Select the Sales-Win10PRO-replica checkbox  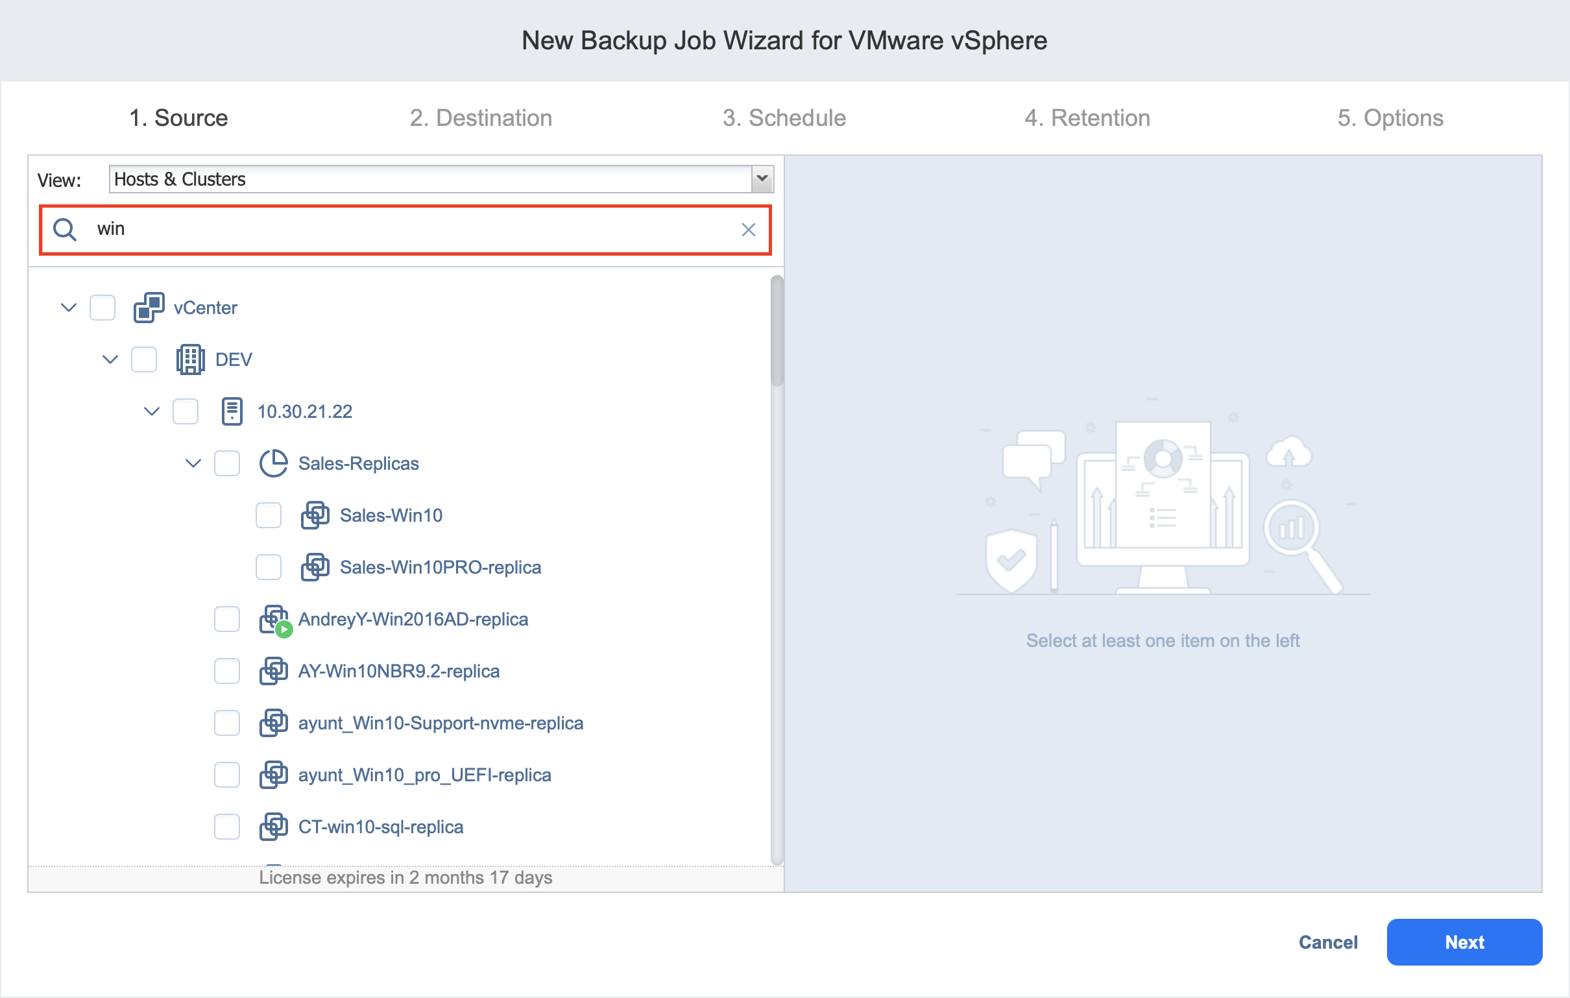(x=268, y=567)
